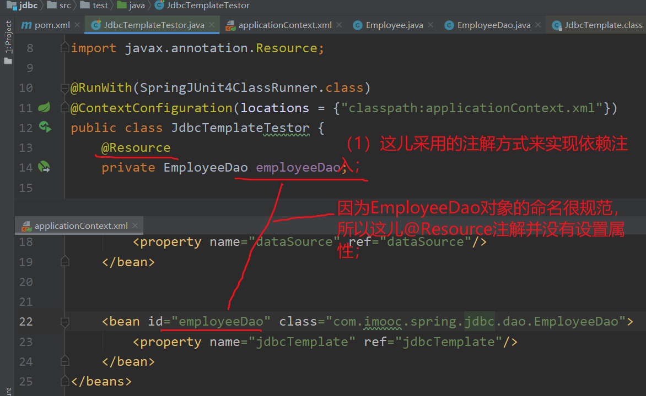Open the pom.xml tab
The width and height of the screenshot is (646, 396).
tap(45, 25)
